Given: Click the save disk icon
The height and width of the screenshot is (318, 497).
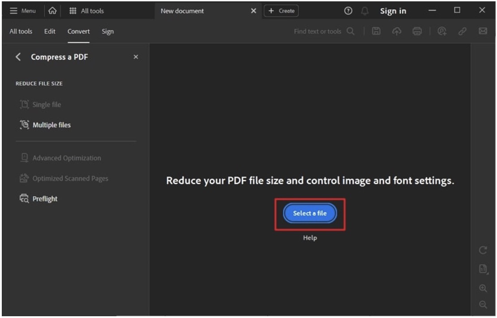Looking at the screenshot, I should point(377,31).
